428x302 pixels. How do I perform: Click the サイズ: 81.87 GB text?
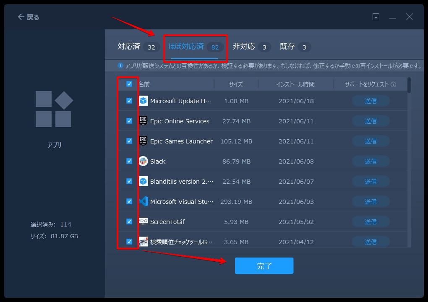(x=54, y=236)
